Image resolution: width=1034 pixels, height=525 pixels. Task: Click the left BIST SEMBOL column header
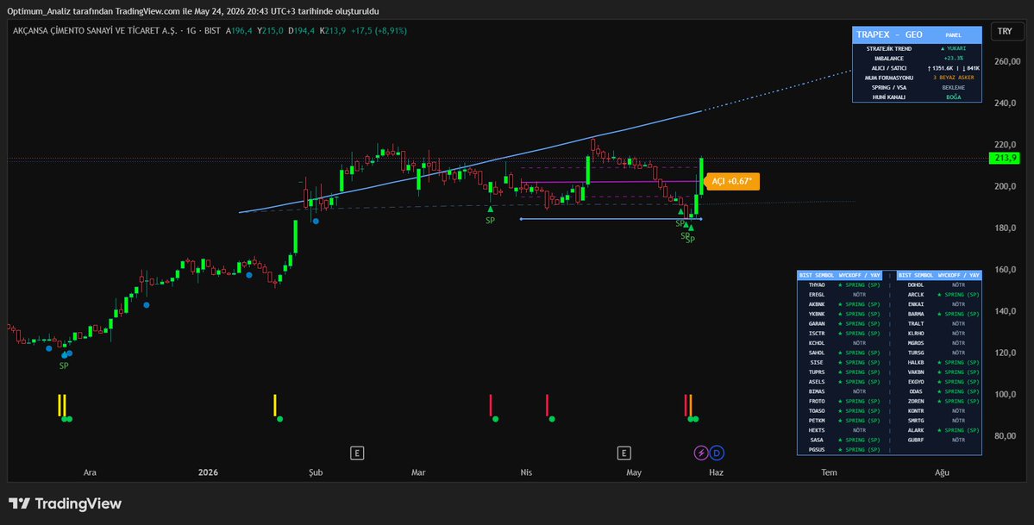[x=817, y=275]
